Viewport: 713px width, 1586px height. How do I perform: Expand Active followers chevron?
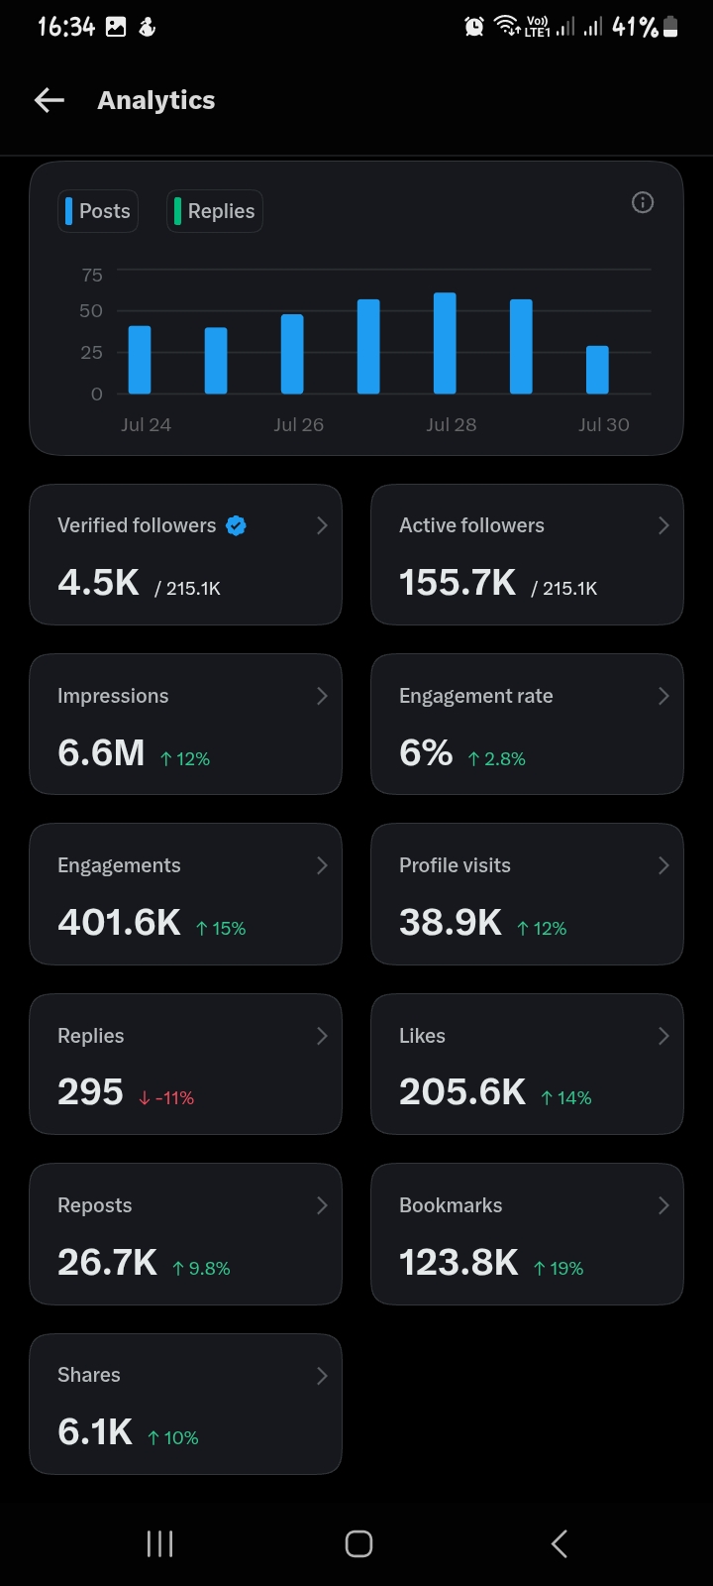[x=663, y=525]
